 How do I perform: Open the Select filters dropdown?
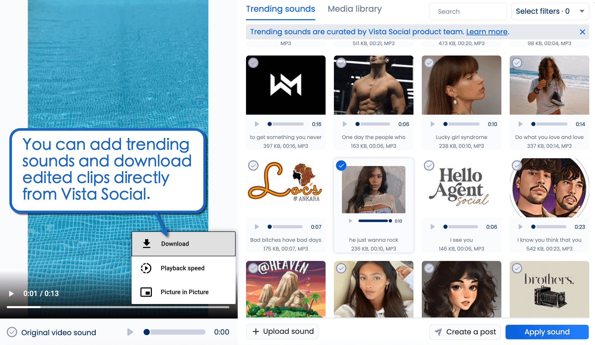[550, 11]
